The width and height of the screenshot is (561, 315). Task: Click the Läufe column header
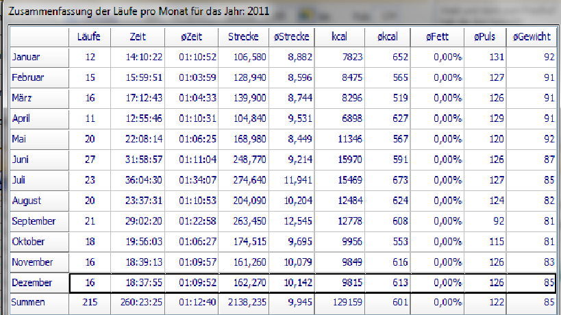click(x=90, y=37)
